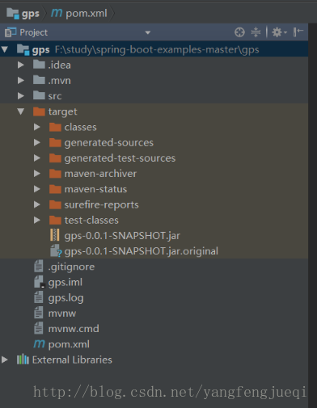Click Scroll from Source crosshair icon
The width and height of the screenshot is (317, 408).
[x=239, y=32]
